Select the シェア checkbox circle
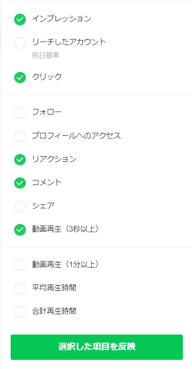 tap(20, 206)
